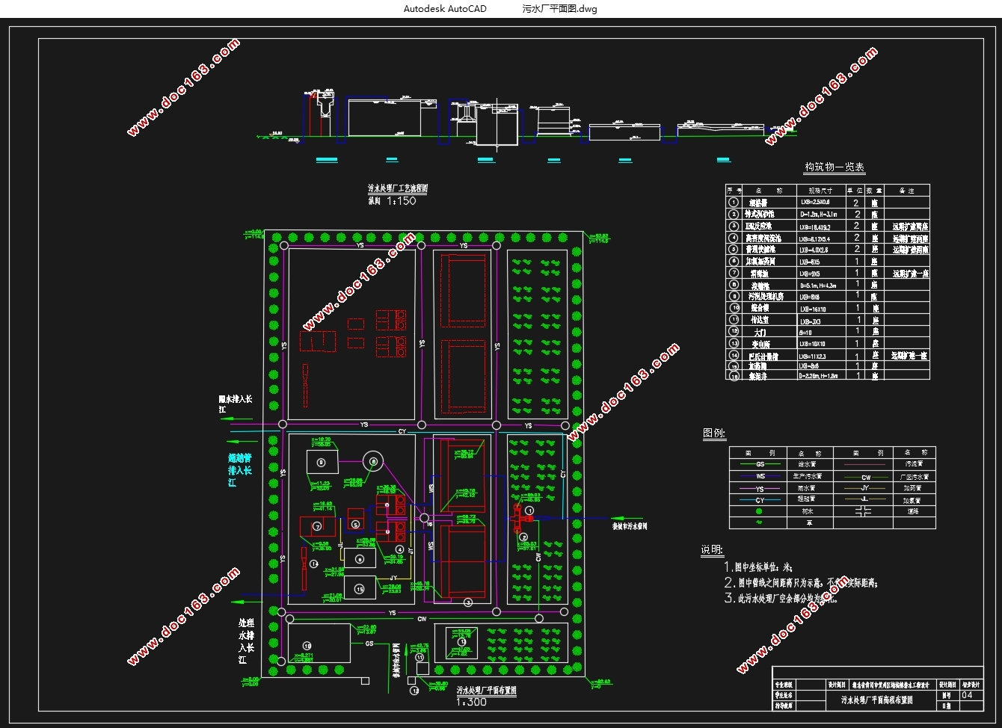
Task: Click the scale text 1:300
Action: pos(471,702)
